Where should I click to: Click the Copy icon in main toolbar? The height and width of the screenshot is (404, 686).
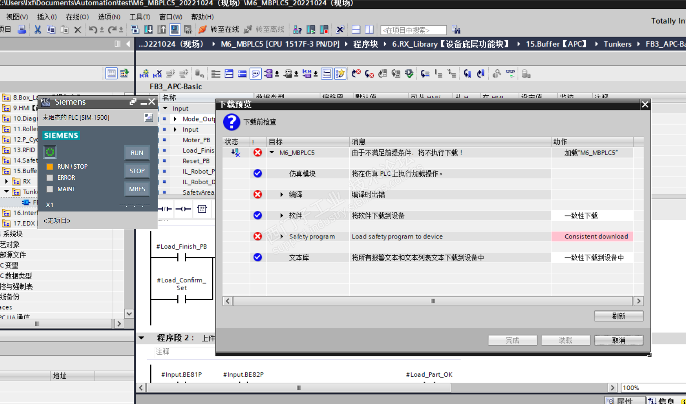pyautogui.click(x=51, y=30)
